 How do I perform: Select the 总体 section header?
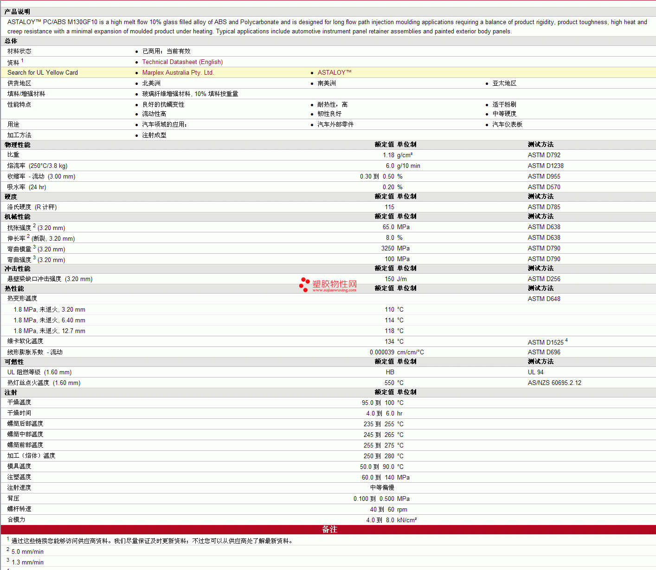11,41
